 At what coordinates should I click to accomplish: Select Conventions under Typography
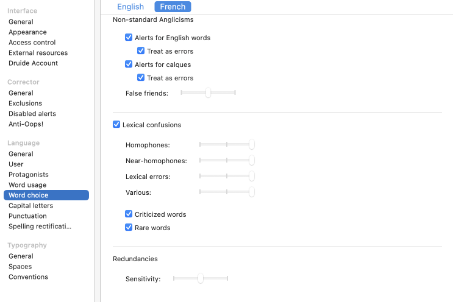28,277
